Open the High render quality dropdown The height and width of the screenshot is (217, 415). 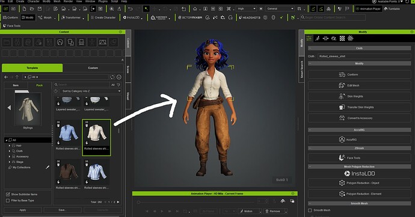point(246,9)
